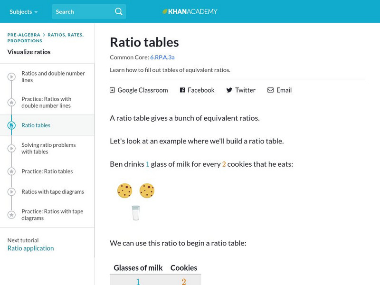
Task: Open the Pre-Algebra breadcrumb link
Action: click(x=24, y=35)
